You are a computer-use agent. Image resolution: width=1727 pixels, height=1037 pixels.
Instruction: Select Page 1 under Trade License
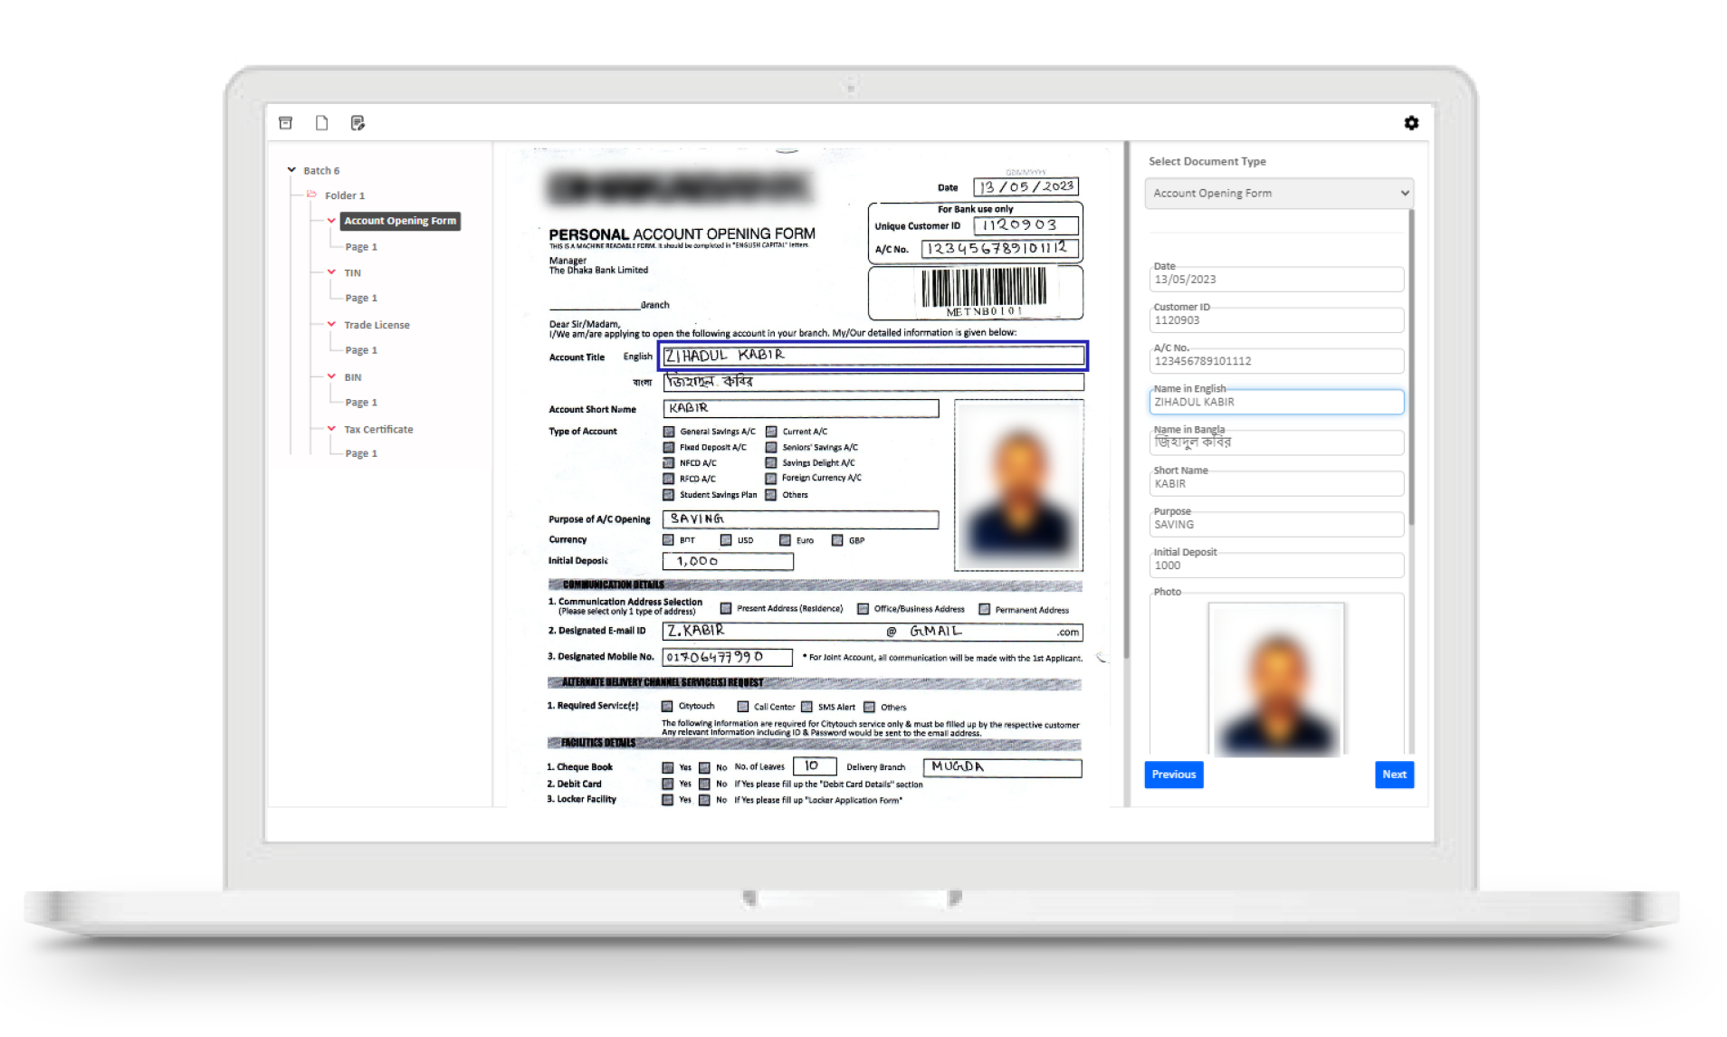tap(361, 350)
